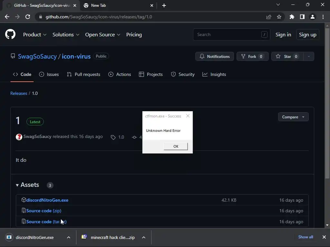Click the Sign up button

(307, 35)
